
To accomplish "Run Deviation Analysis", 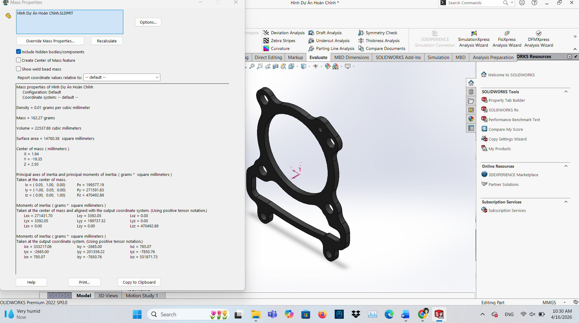I will coord(284,33).
